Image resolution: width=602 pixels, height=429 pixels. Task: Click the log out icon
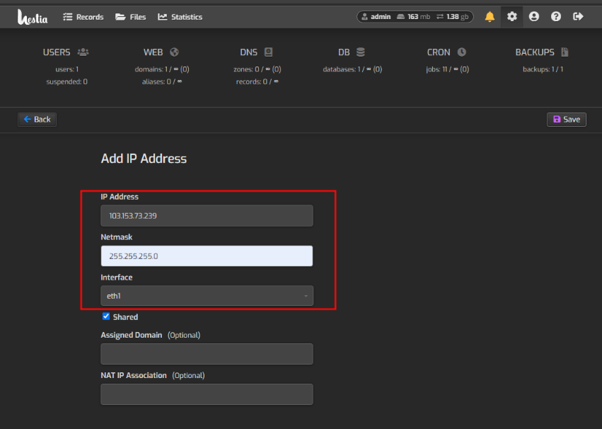tap(578, 16)
